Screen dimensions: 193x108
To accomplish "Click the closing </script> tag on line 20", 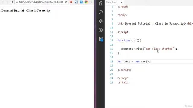I will (x=124, y=70).
